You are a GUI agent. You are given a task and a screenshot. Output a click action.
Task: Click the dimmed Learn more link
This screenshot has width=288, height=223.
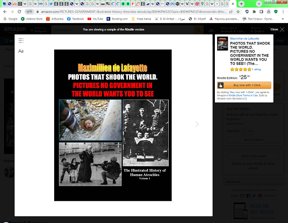pos(236,124)
